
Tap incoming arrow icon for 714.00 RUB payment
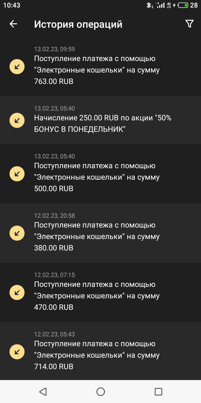coord(17,352)
